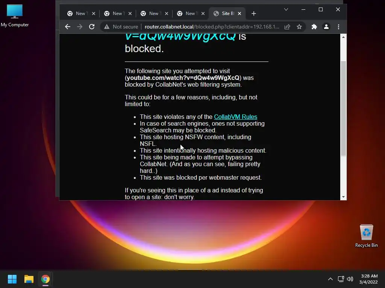This screenshot has height=288, width=385.
Task: Maximize the Chrome window
Action: [x=321, y=9]
